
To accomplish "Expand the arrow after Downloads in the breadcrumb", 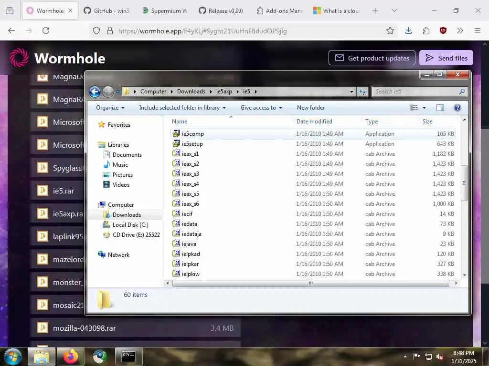I will [211, 91].
